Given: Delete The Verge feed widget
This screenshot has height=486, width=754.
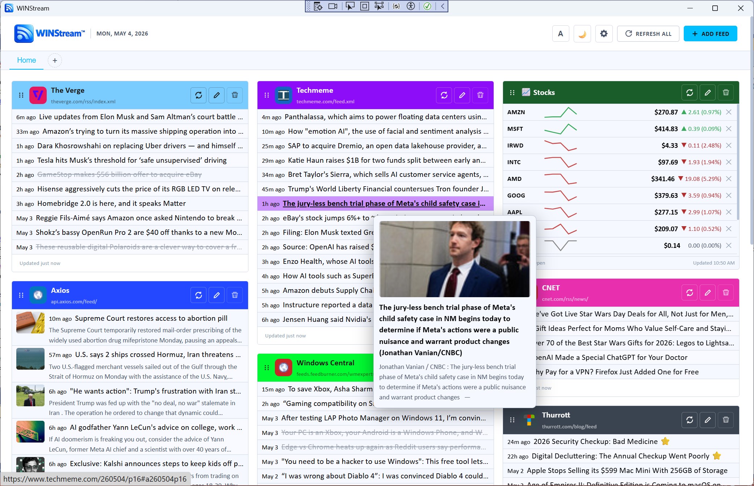Looking at the screenshot, I should click(235, 95).
